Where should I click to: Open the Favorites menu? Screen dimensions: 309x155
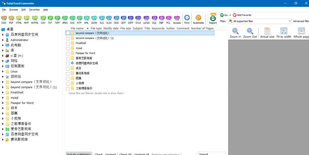tap(34, 9)
